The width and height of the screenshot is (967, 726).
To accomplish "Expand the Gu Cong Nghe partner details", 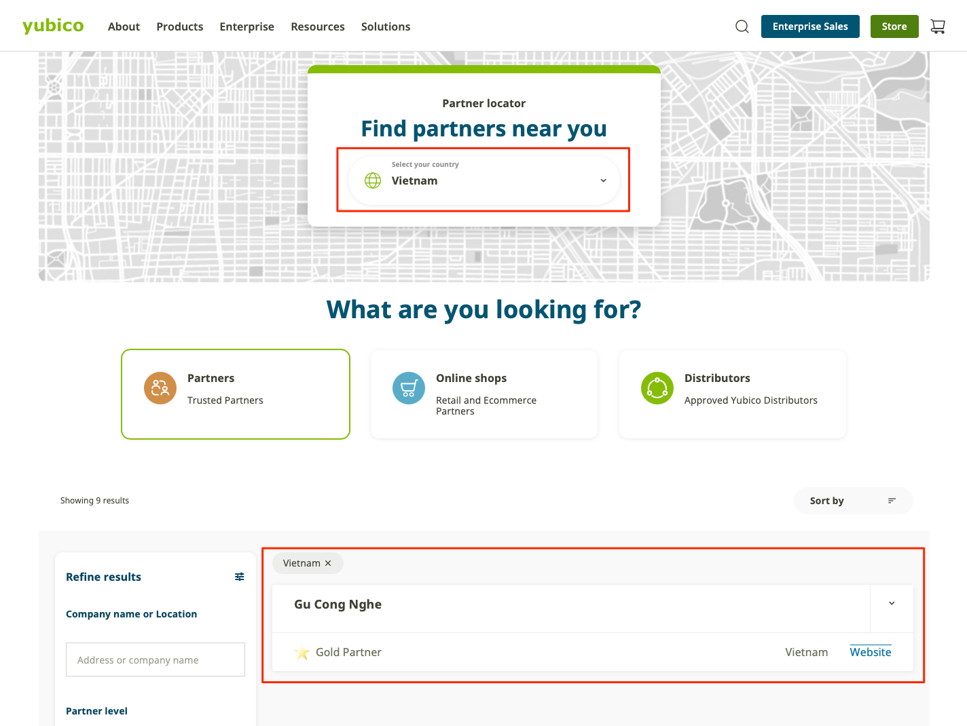I will coord(892,603).
